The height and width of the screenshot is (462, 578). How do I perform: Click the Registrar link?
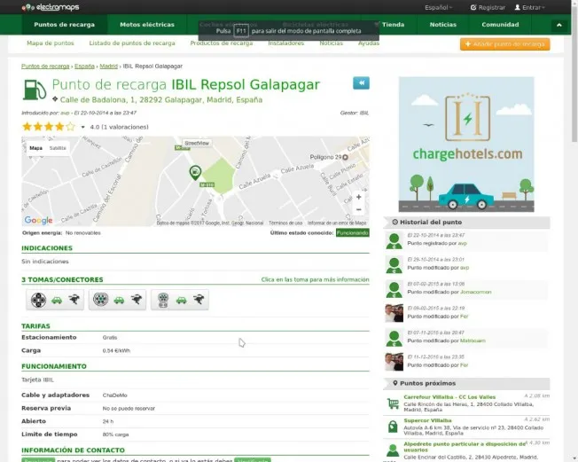click(x=488, y=7)
